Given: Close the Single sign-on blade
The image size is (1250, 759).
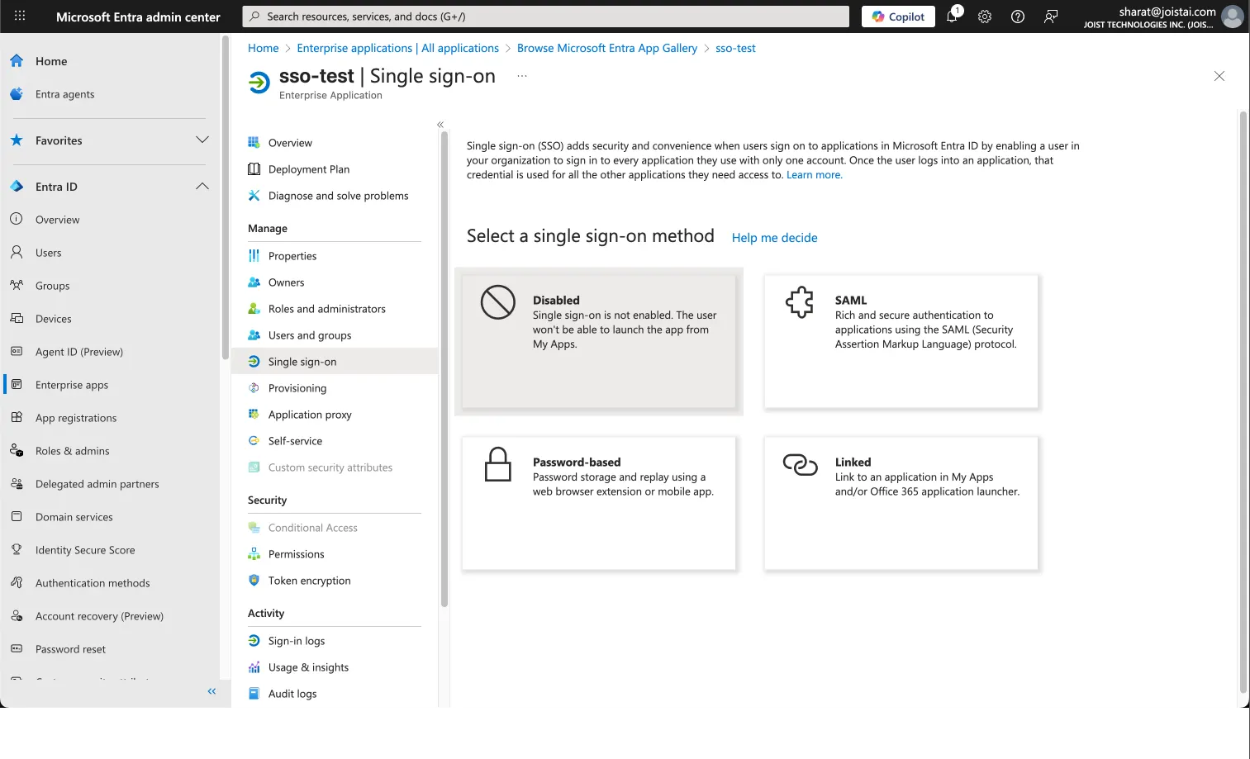Looking at the screenshot, I should (x=1219, y=76).
